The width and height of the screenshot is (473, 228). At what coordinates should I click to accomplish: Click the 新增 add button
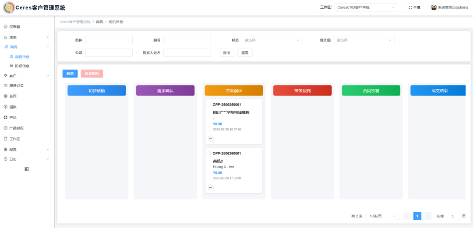point(70,74)
